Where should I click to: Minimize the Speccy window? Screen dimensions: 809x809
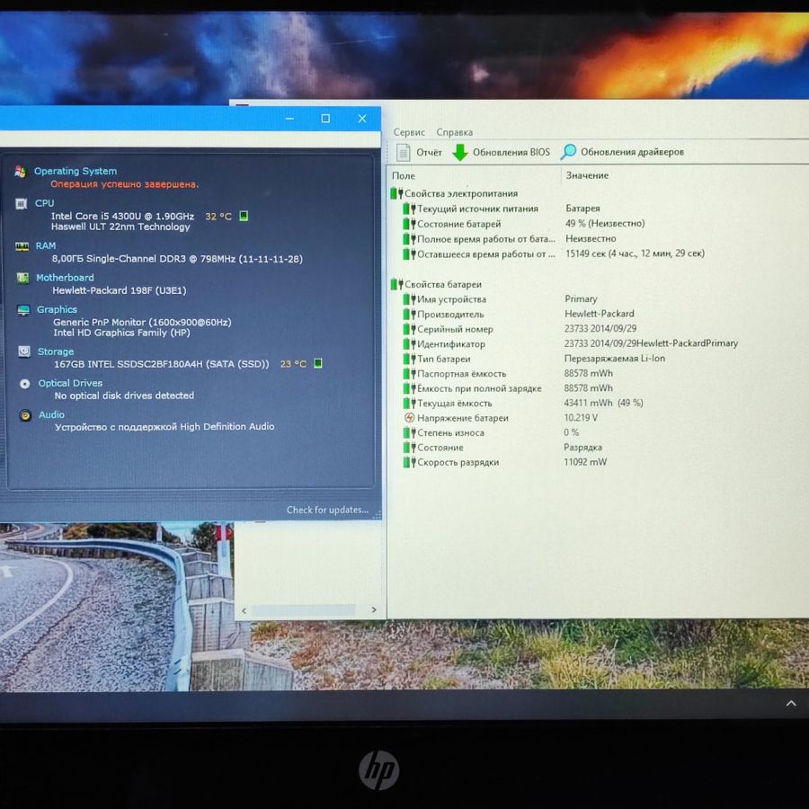click(289, 119)
